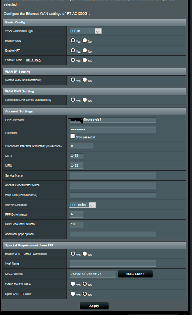Click the MTU value field
192x315 pixels.
(76, 156)
